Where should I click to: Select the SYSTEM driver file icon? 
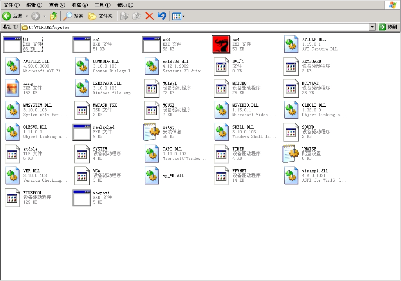pos(82,154)
